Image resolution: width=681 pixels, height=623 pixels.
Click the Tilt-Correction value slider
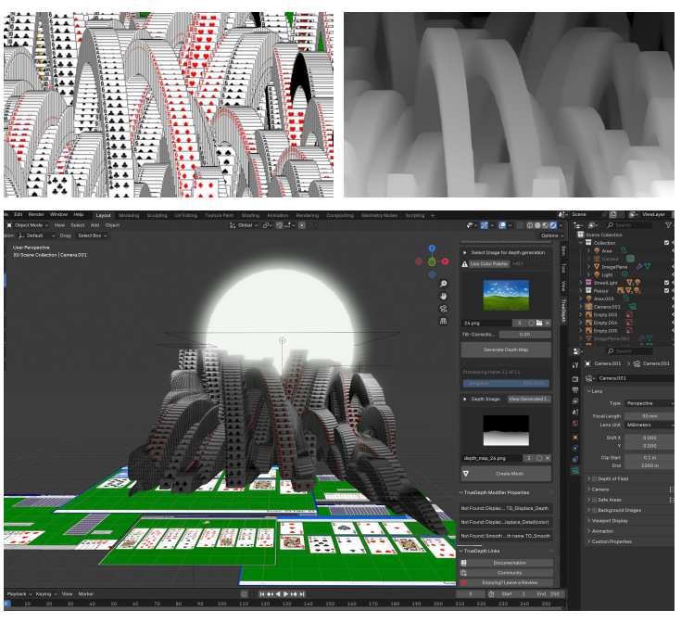(524, 334)
